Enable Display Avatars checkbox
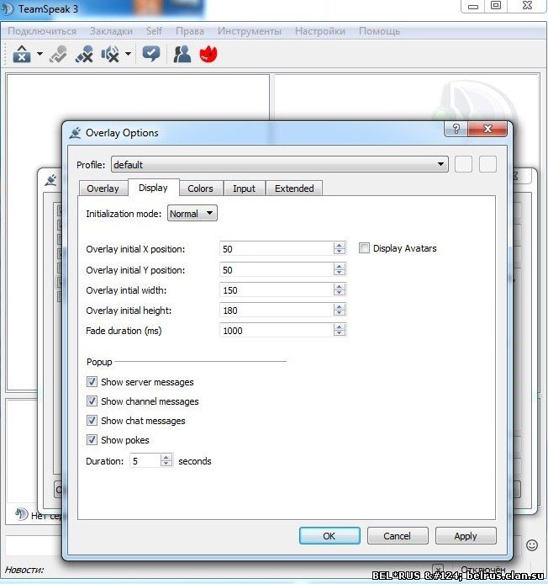Viewport: 548px width, 584px height. coord(364,248)
